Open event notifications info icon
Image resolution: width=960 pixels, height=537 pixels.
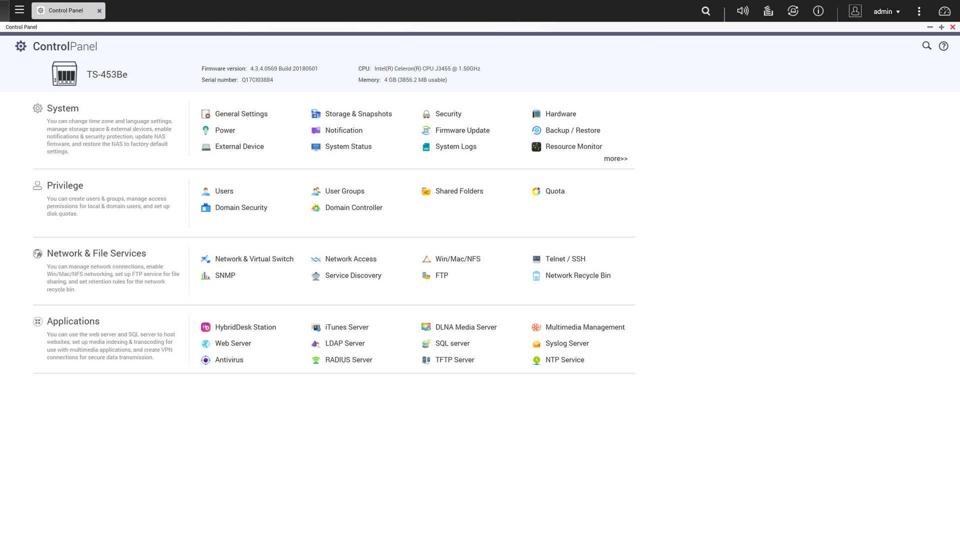point(818,11)
